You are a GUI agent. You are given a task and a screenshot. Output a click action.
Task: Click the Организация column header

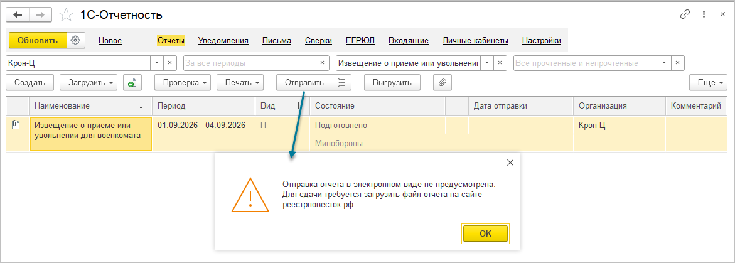click(620, 106)
